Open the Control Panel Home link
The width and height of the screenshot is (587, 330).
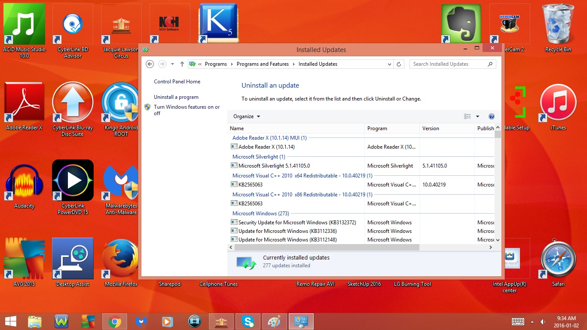[x=177, y=82]
